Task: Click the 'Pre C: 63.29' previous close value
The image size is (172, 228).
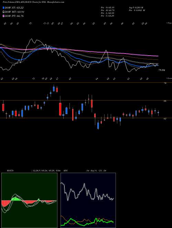Action: point(108,16)
